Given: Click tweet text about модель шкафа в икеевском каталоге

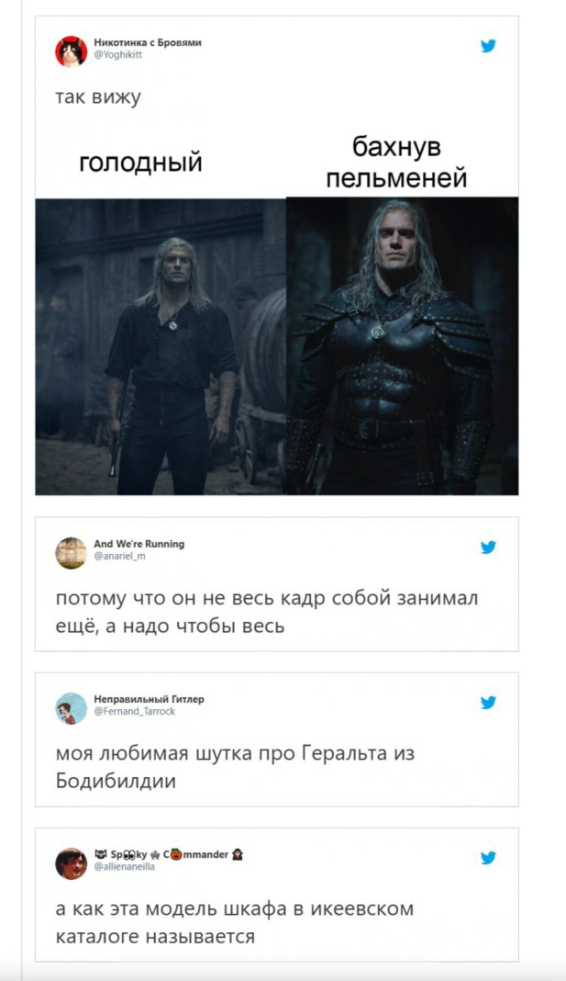Looking at the screenshot, I should pos(234,922).
